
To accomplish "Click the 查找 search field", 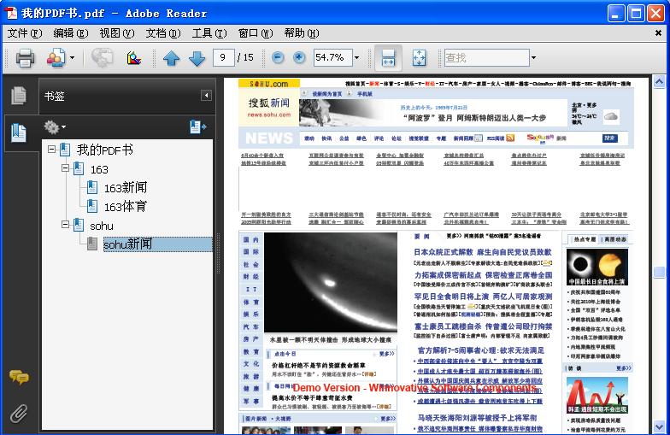I will 487,57.
